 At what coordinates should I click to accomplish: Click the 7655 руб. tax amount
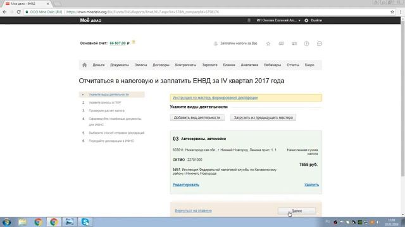click(308, 165)
